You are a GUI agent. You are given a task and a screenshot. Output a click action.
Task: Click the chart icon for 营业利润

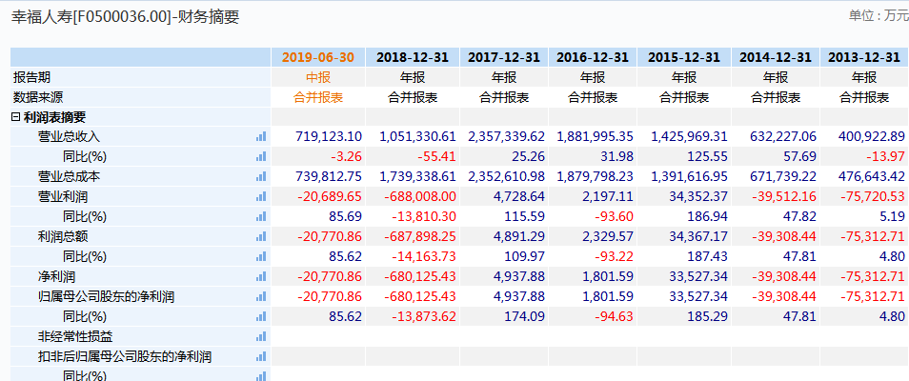pos(260,196)
